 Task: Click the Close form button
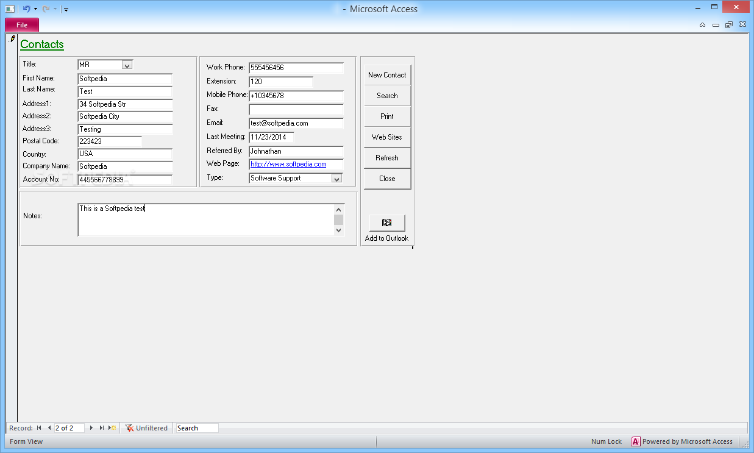387,179
